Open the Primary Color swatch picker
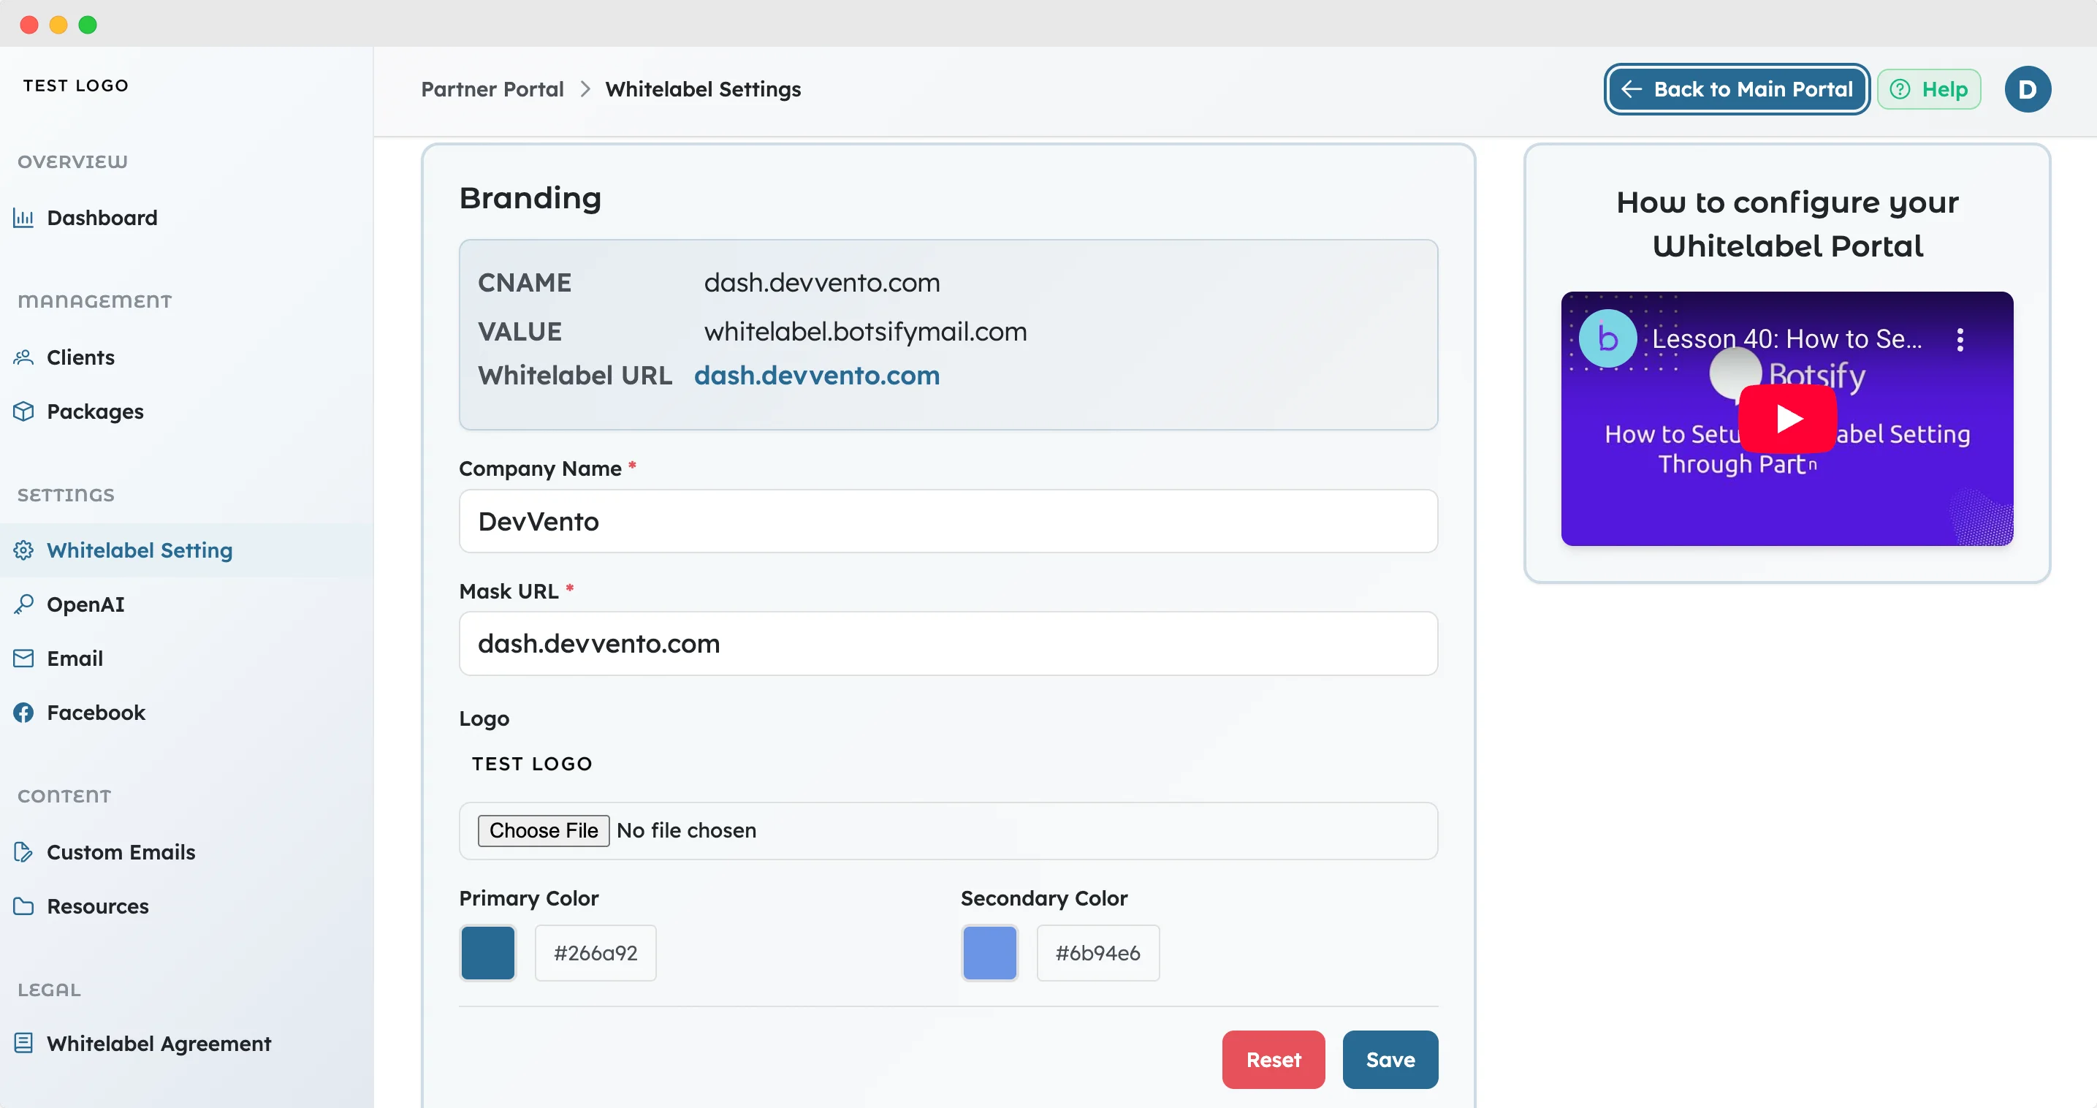This screenshot has width=2097, height=1108. click(x=487, y=952)
